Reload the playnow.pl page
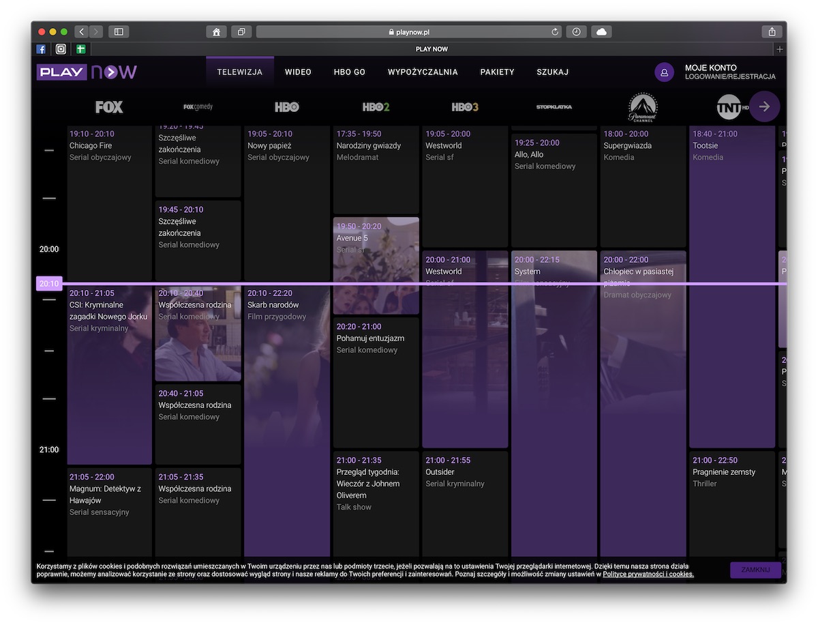This screenshot has height=625, width=818. pos(556,31)
